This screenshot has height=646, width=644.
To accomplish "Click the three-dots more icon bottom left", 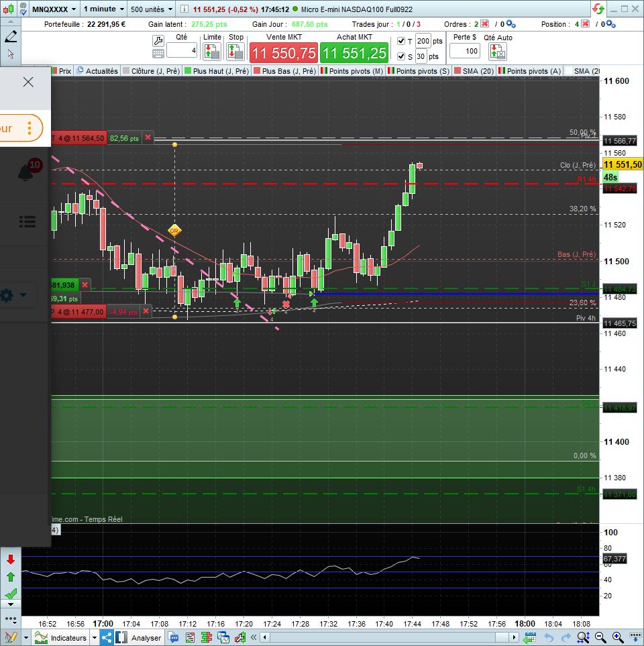I will [x=11, y=619].
